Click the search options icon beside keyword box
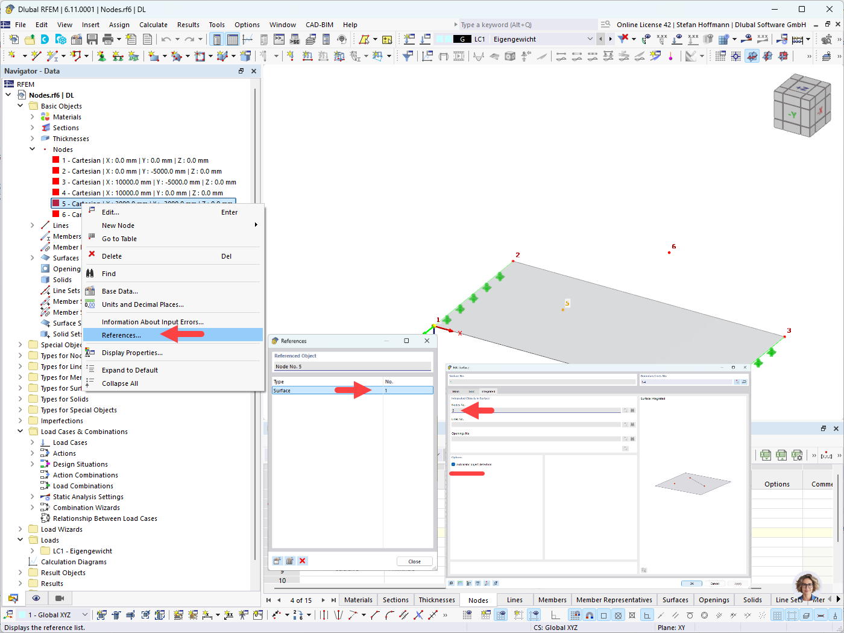Screen dimensions: 844x633 pyautogui.click(x=605, y=25)
